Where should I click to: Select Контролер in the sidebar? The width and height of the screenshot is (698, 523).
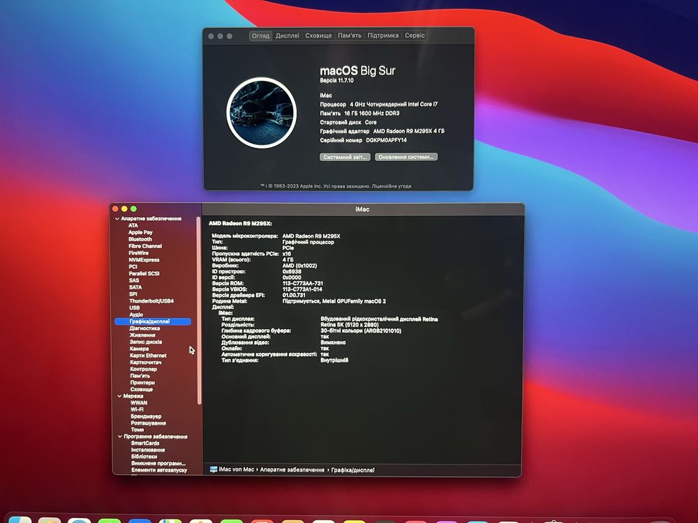pos(143,369)
